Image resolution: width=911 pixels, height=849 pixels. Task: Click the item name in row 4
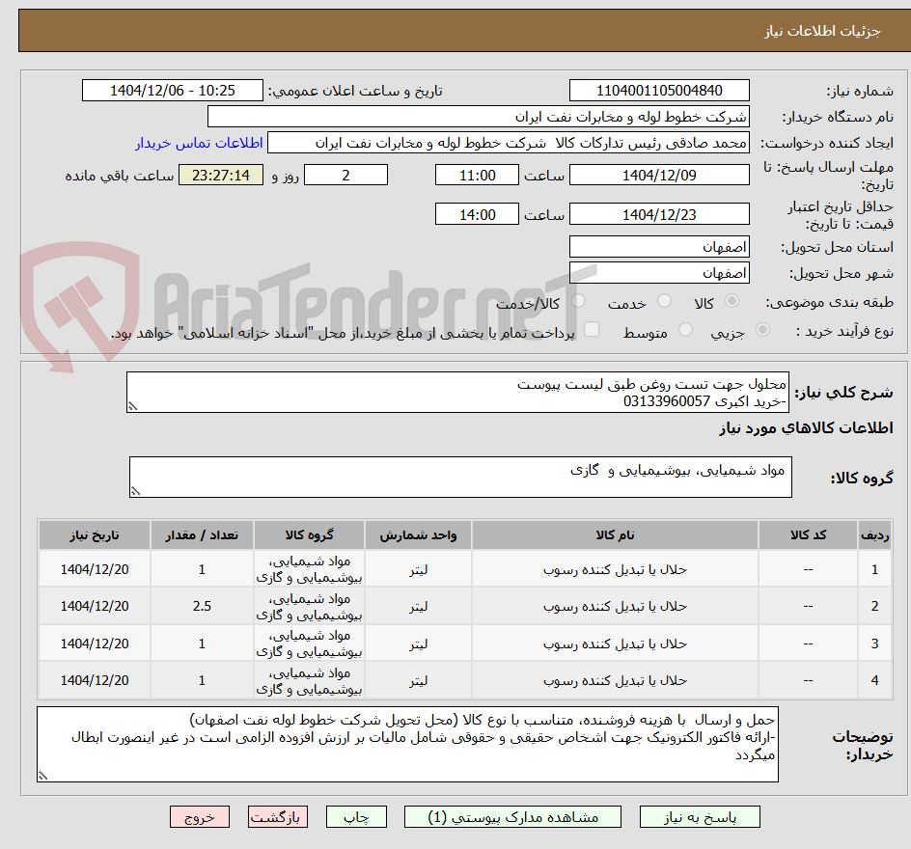point(615,680)
